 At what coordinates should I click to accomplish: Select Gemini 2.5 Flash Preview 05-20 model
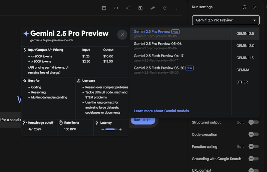[180, 70]
